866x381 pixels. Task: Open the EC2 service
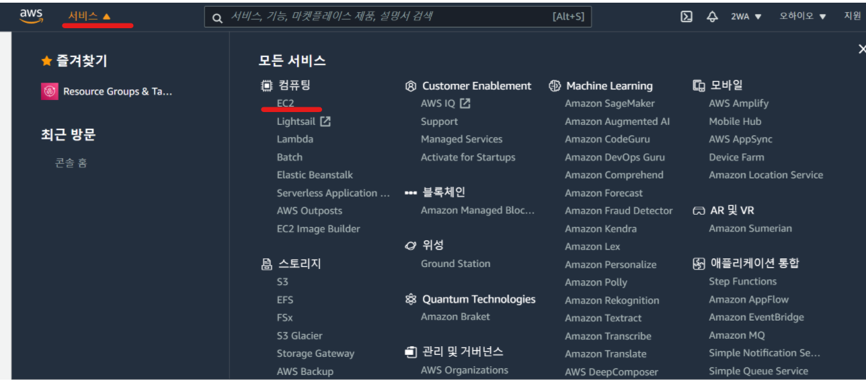[286, 103]
